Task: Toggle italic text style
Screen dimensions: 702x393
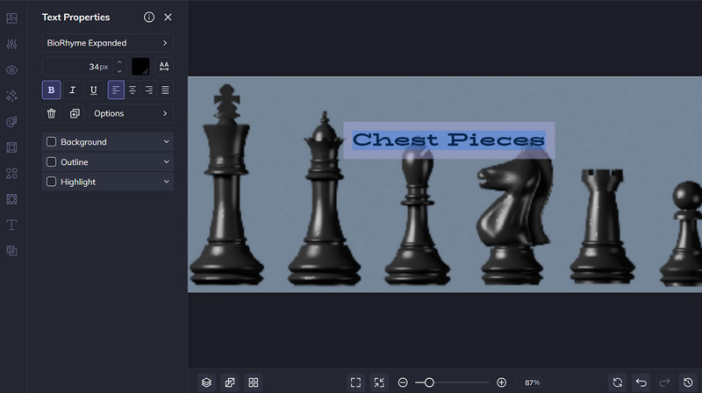Action: pyautogui.click(x=73, y=89)
